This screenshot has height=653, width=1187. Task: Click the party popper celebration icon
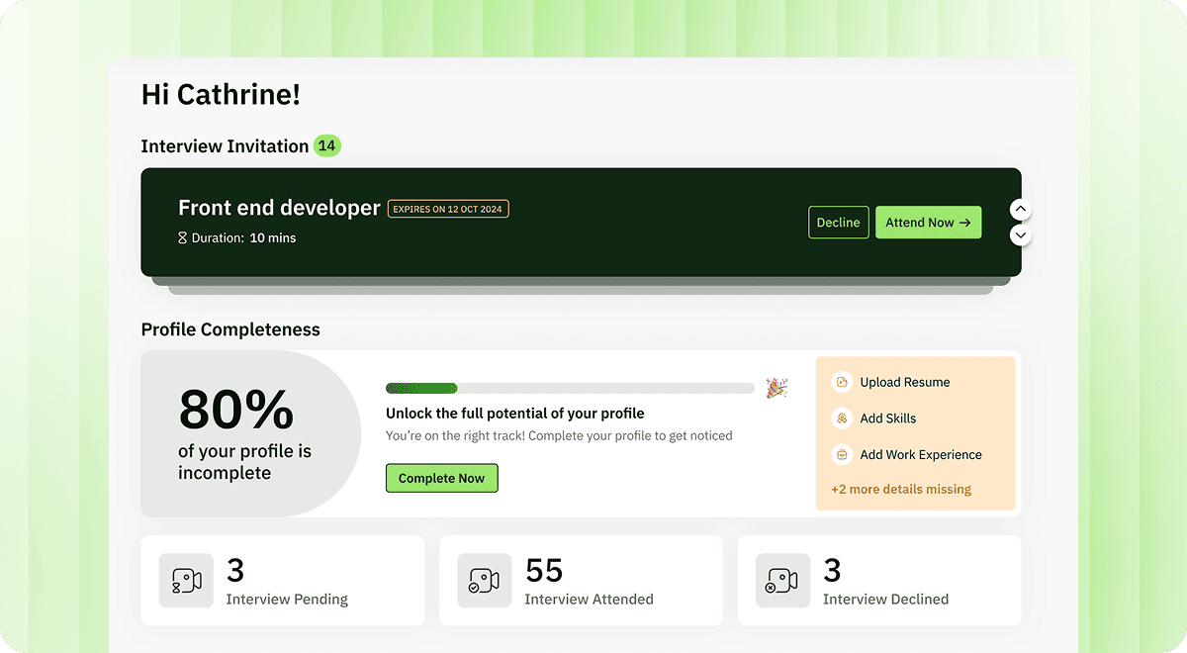pos(776,388)
